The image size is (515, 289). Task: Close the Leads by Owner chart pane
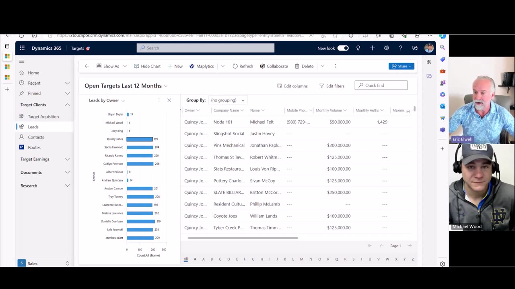[169, 100]
